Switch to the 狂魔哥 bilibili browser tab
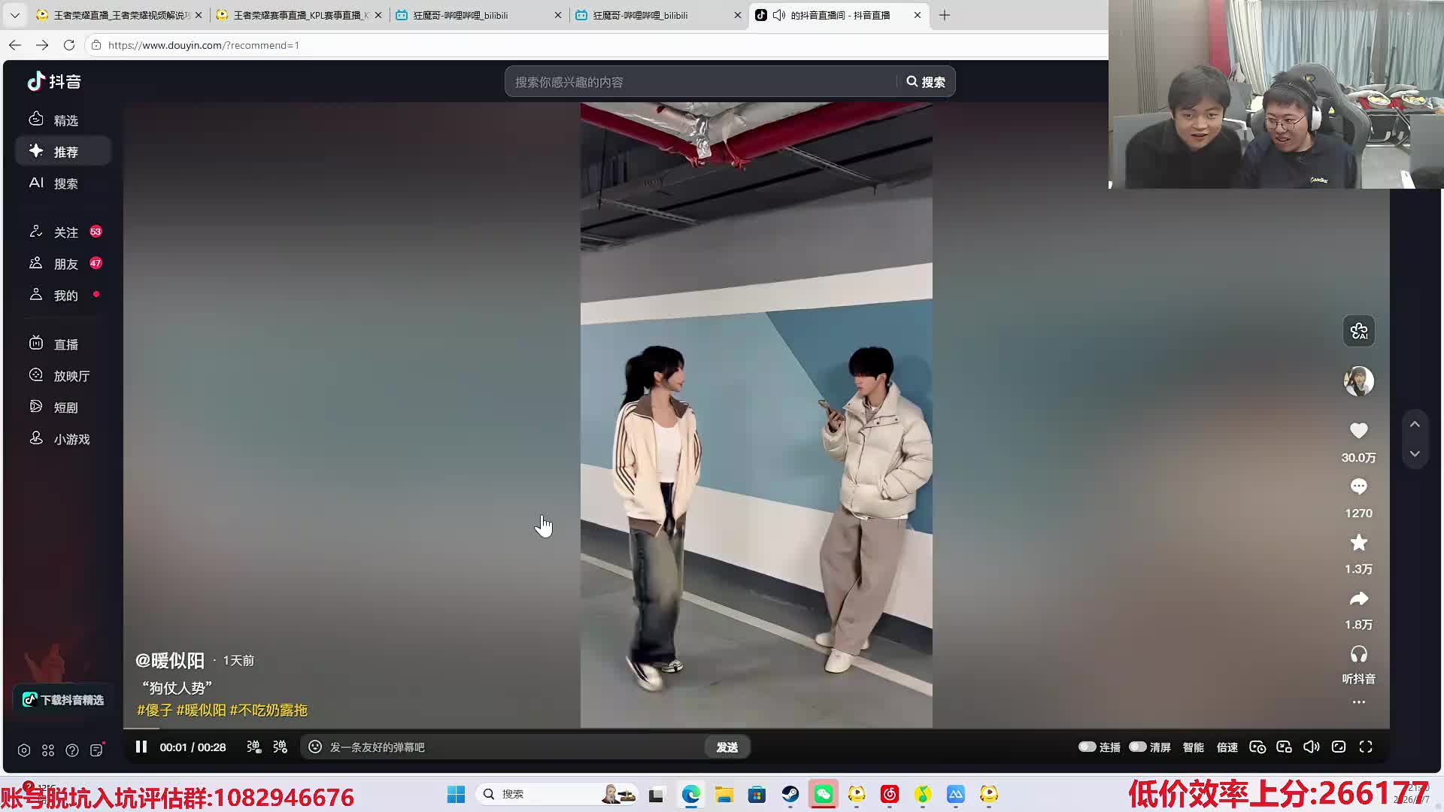The height and width of the screenshot is (812, 1444). (x=460, y=15)
